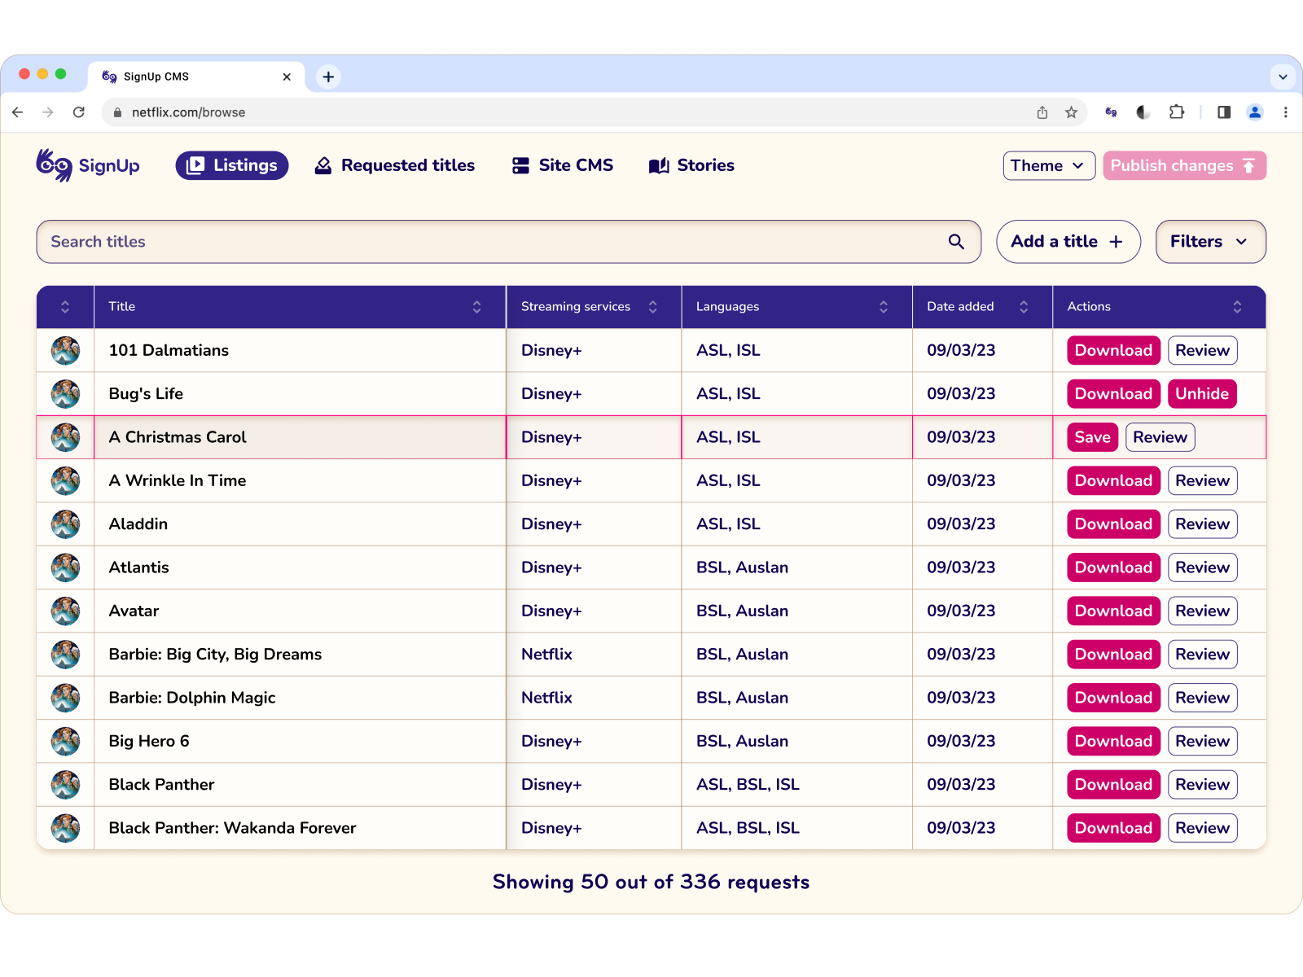
Task: Download the Avatar title
Action: [1113, 611]
